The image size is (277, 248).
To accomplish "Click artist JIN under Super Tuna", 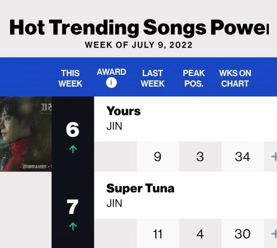I will pyautogui.click(x=114, y=203).
